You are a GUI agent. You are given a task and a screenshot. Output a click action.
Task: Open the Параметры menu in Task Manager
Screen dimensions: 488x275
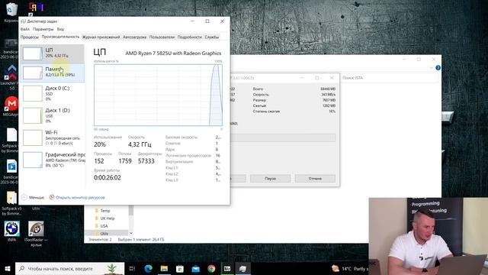(43, 29)
